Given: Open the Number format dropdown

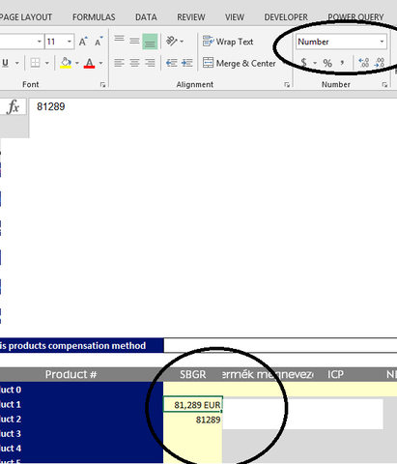Looking at the screenshot, I should 341,42.
